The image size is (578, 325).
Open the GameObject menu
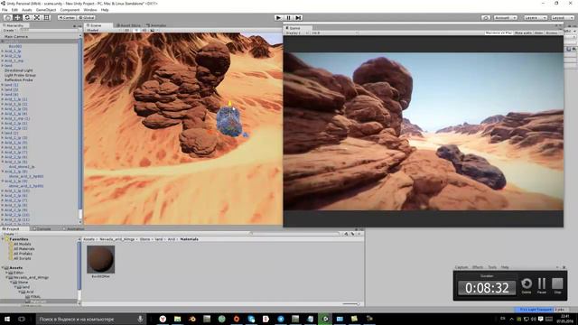(x=46, y=10)
